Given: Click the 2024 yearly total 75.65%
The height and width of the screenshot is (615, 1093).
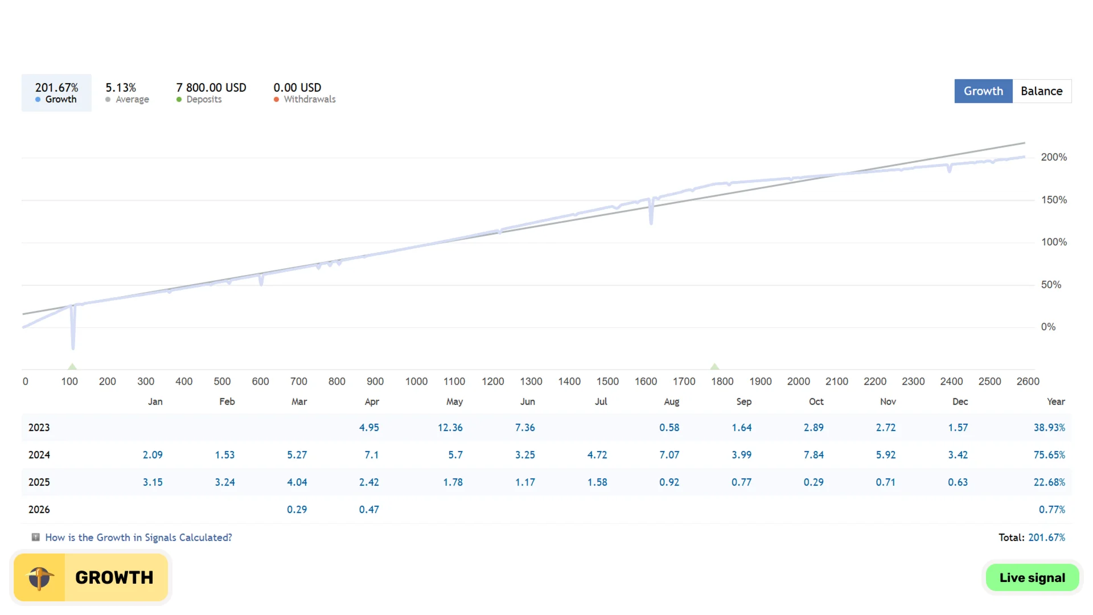Looking at the screenshot, I should click(x=1049, y=454).
